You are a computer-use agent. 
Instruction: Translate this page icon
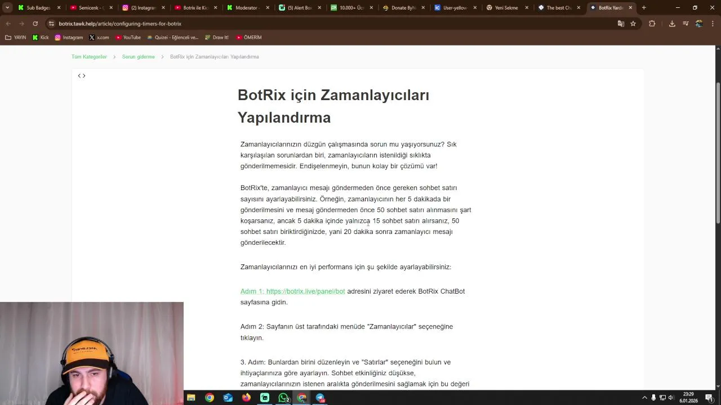pyautogui.click(x=621, y=24)
